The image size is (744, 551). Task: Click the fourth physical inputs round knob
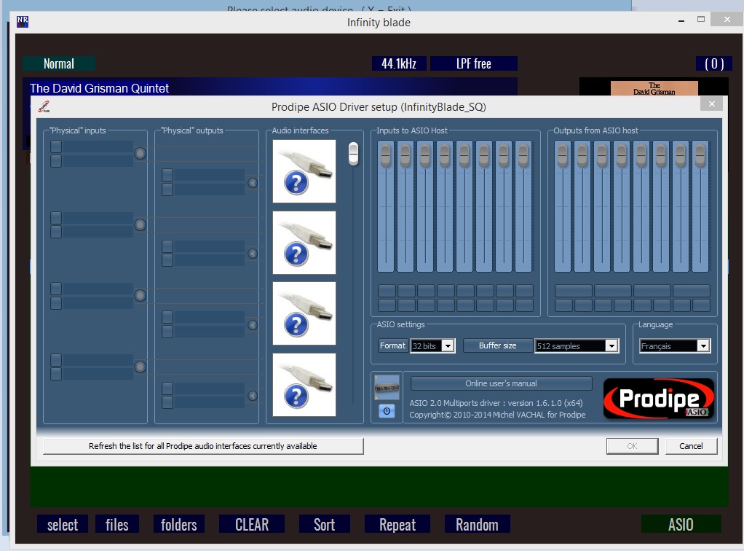140,367
